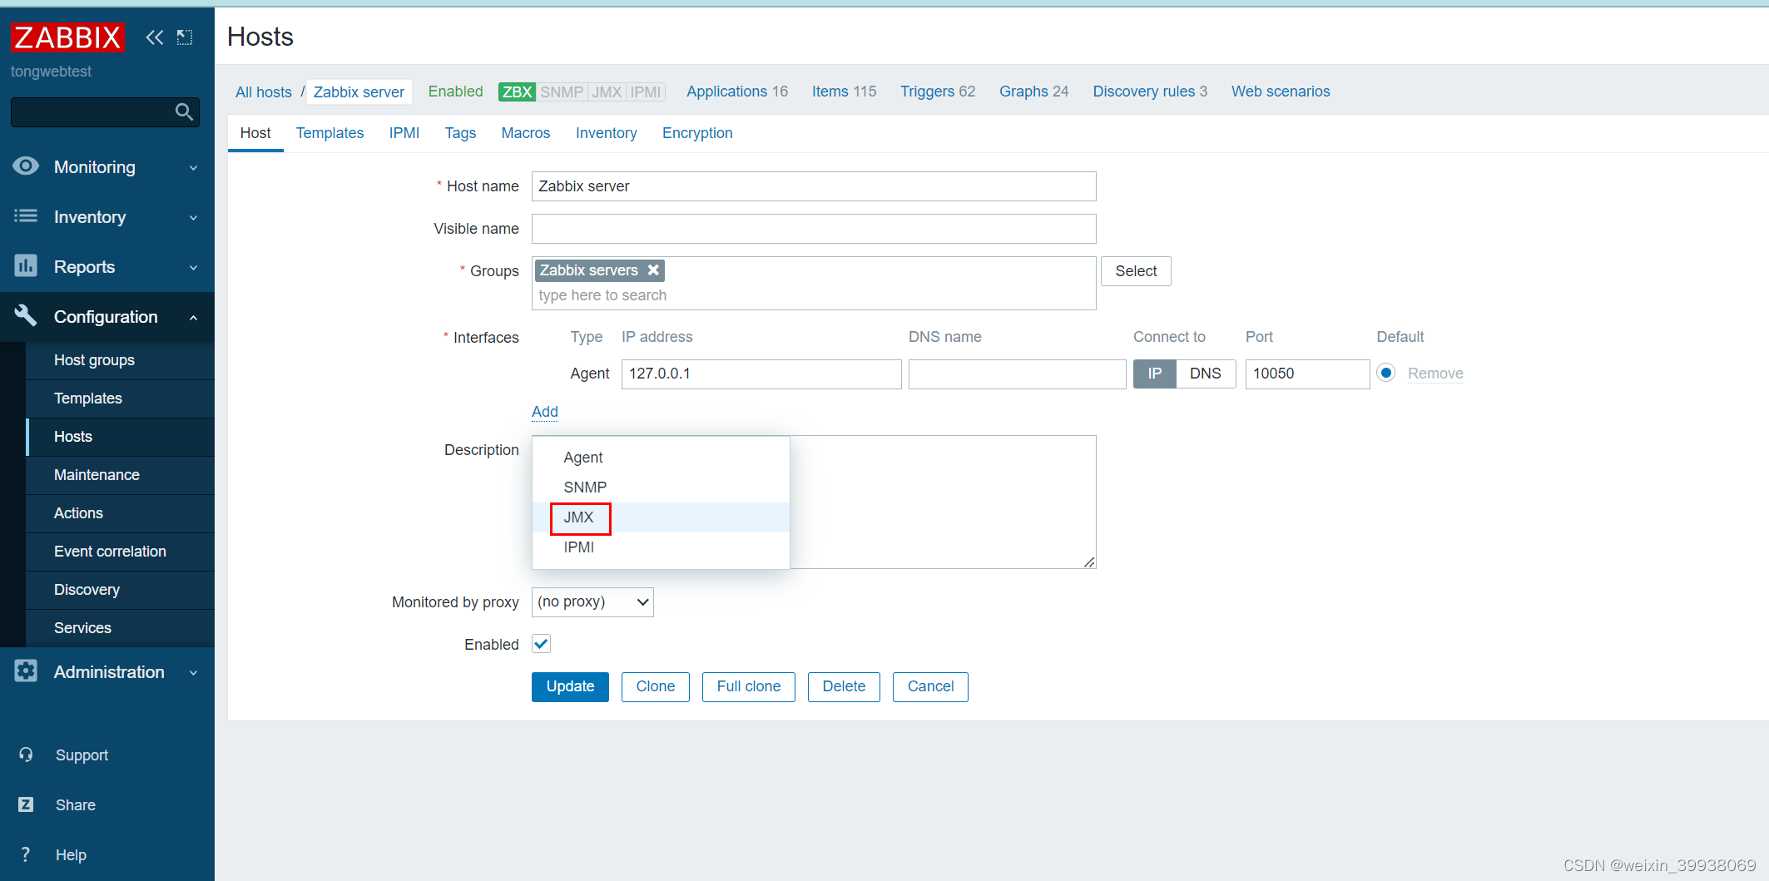The width and height of the screenshot is (1769, 881).
Task: Click the IP address field 127.0.0.1
Action: tap(761, 374)
